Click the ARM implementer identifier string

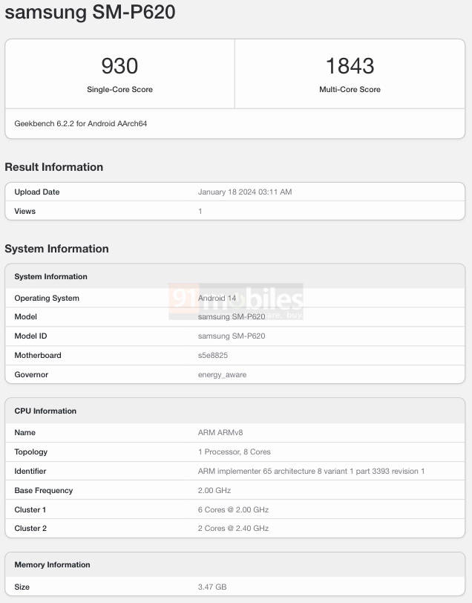tap(312, 471)
